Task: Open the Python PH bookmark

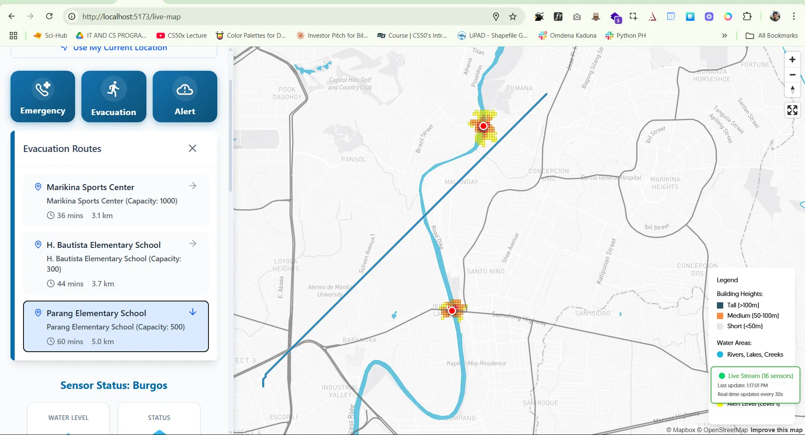Action: [625, 36]
